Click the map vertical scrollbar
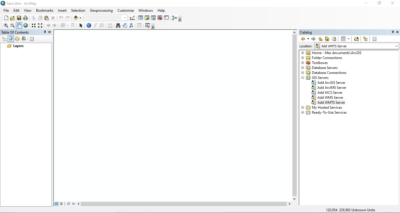The width and height of the screenshot is (400, 213). 295,116
